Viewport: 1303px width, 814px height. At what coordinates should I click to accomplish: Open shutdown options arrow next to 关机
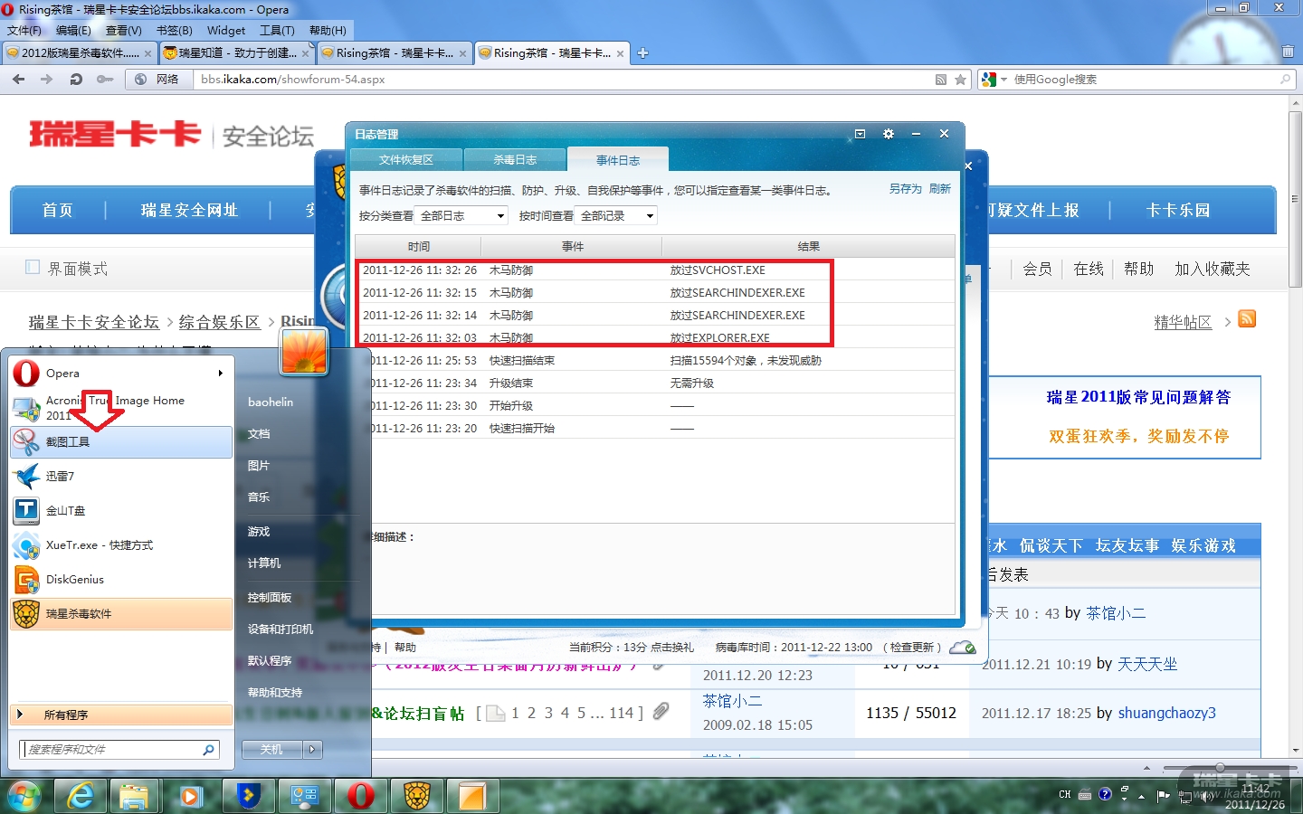point(313,750)
